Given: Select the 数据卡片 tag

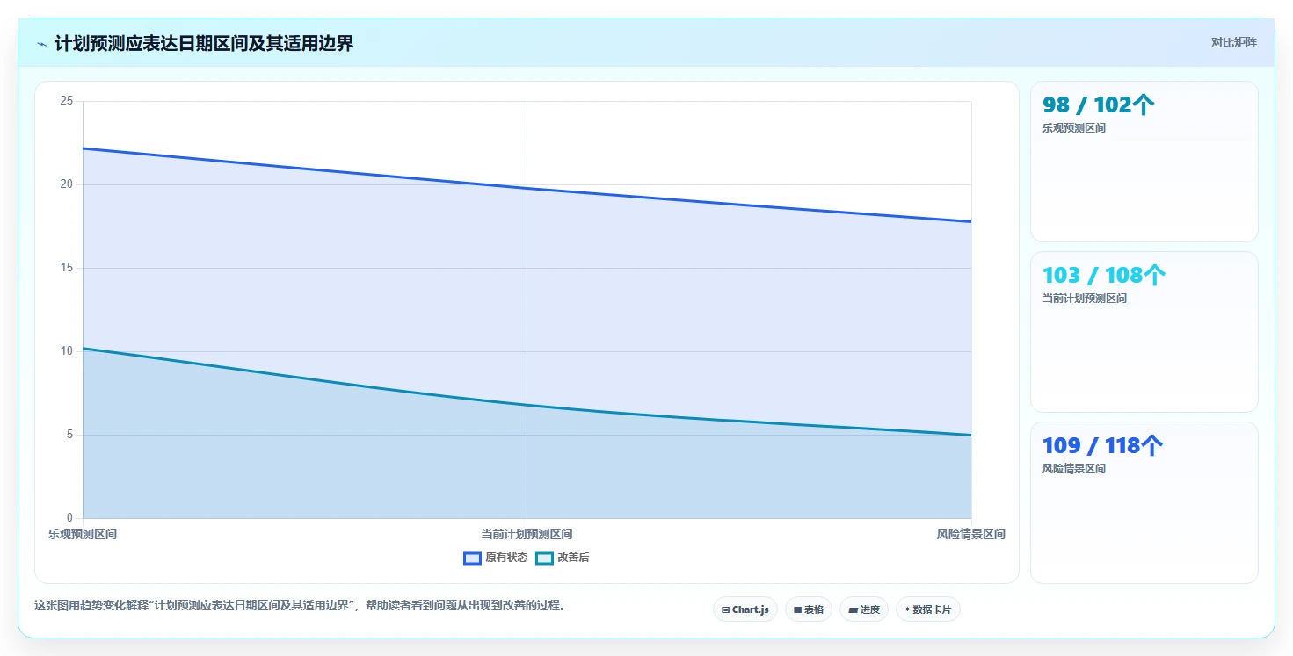Looking at the screenshot, I should (x=927, y=609).
